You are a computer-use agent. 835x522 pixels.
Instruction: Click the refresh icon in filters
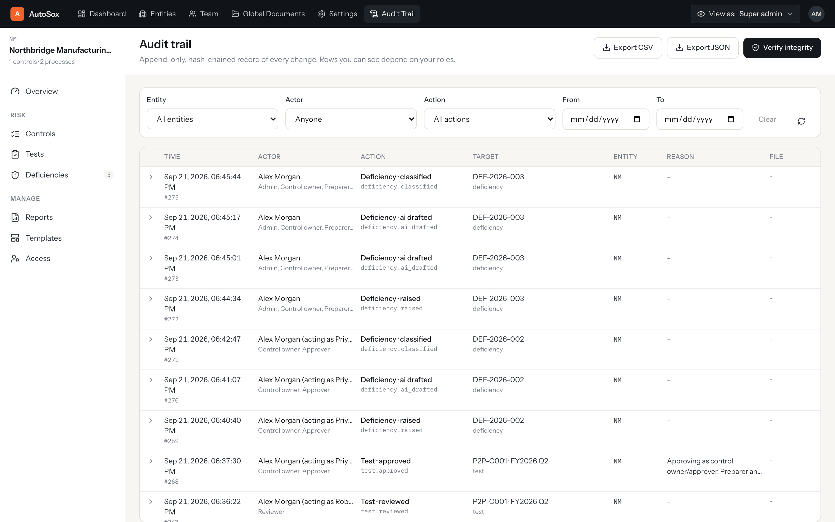coord(801,121)
